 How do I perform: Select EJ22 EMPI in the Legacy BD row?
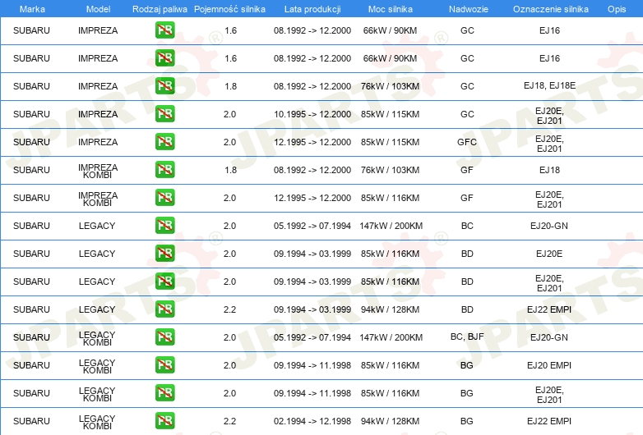click(549, 309)
